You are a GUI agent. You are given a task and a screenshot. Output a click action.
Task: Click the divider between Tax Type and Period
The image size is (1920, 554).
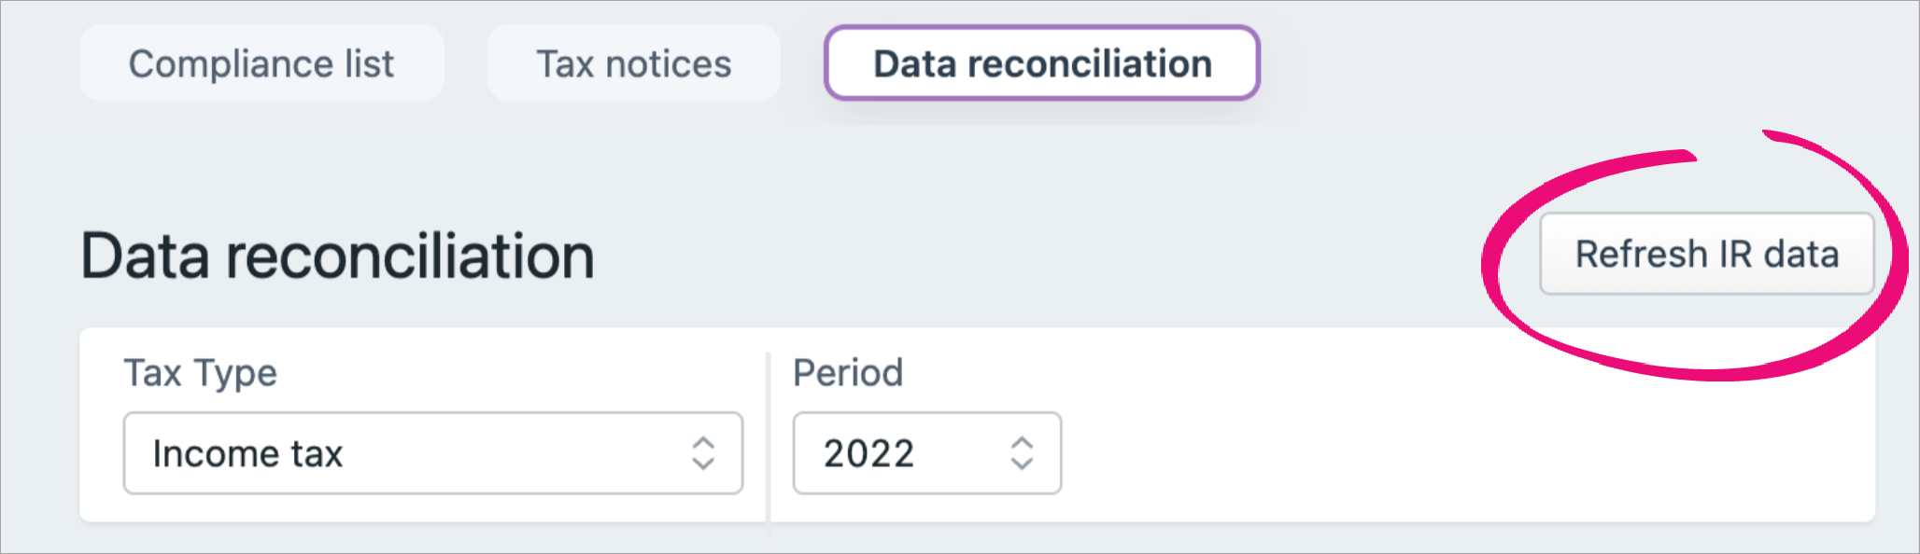click(x=768, y=438)
